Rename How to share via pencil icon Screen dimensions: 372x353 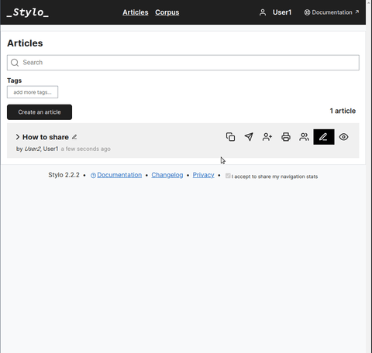[x=74, y=137]
